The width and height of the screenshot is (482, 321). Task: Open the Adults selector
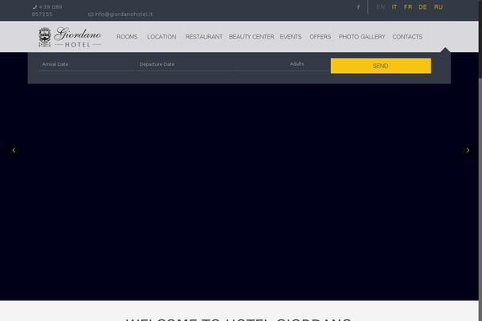point(308,64)
